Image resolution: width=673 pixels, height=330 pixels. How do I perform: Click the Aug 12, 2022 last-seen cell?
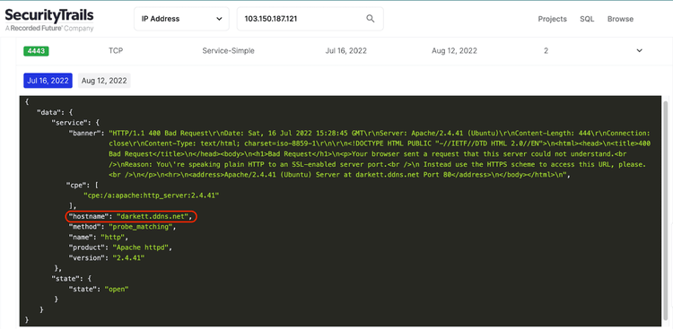pos(455,50)
